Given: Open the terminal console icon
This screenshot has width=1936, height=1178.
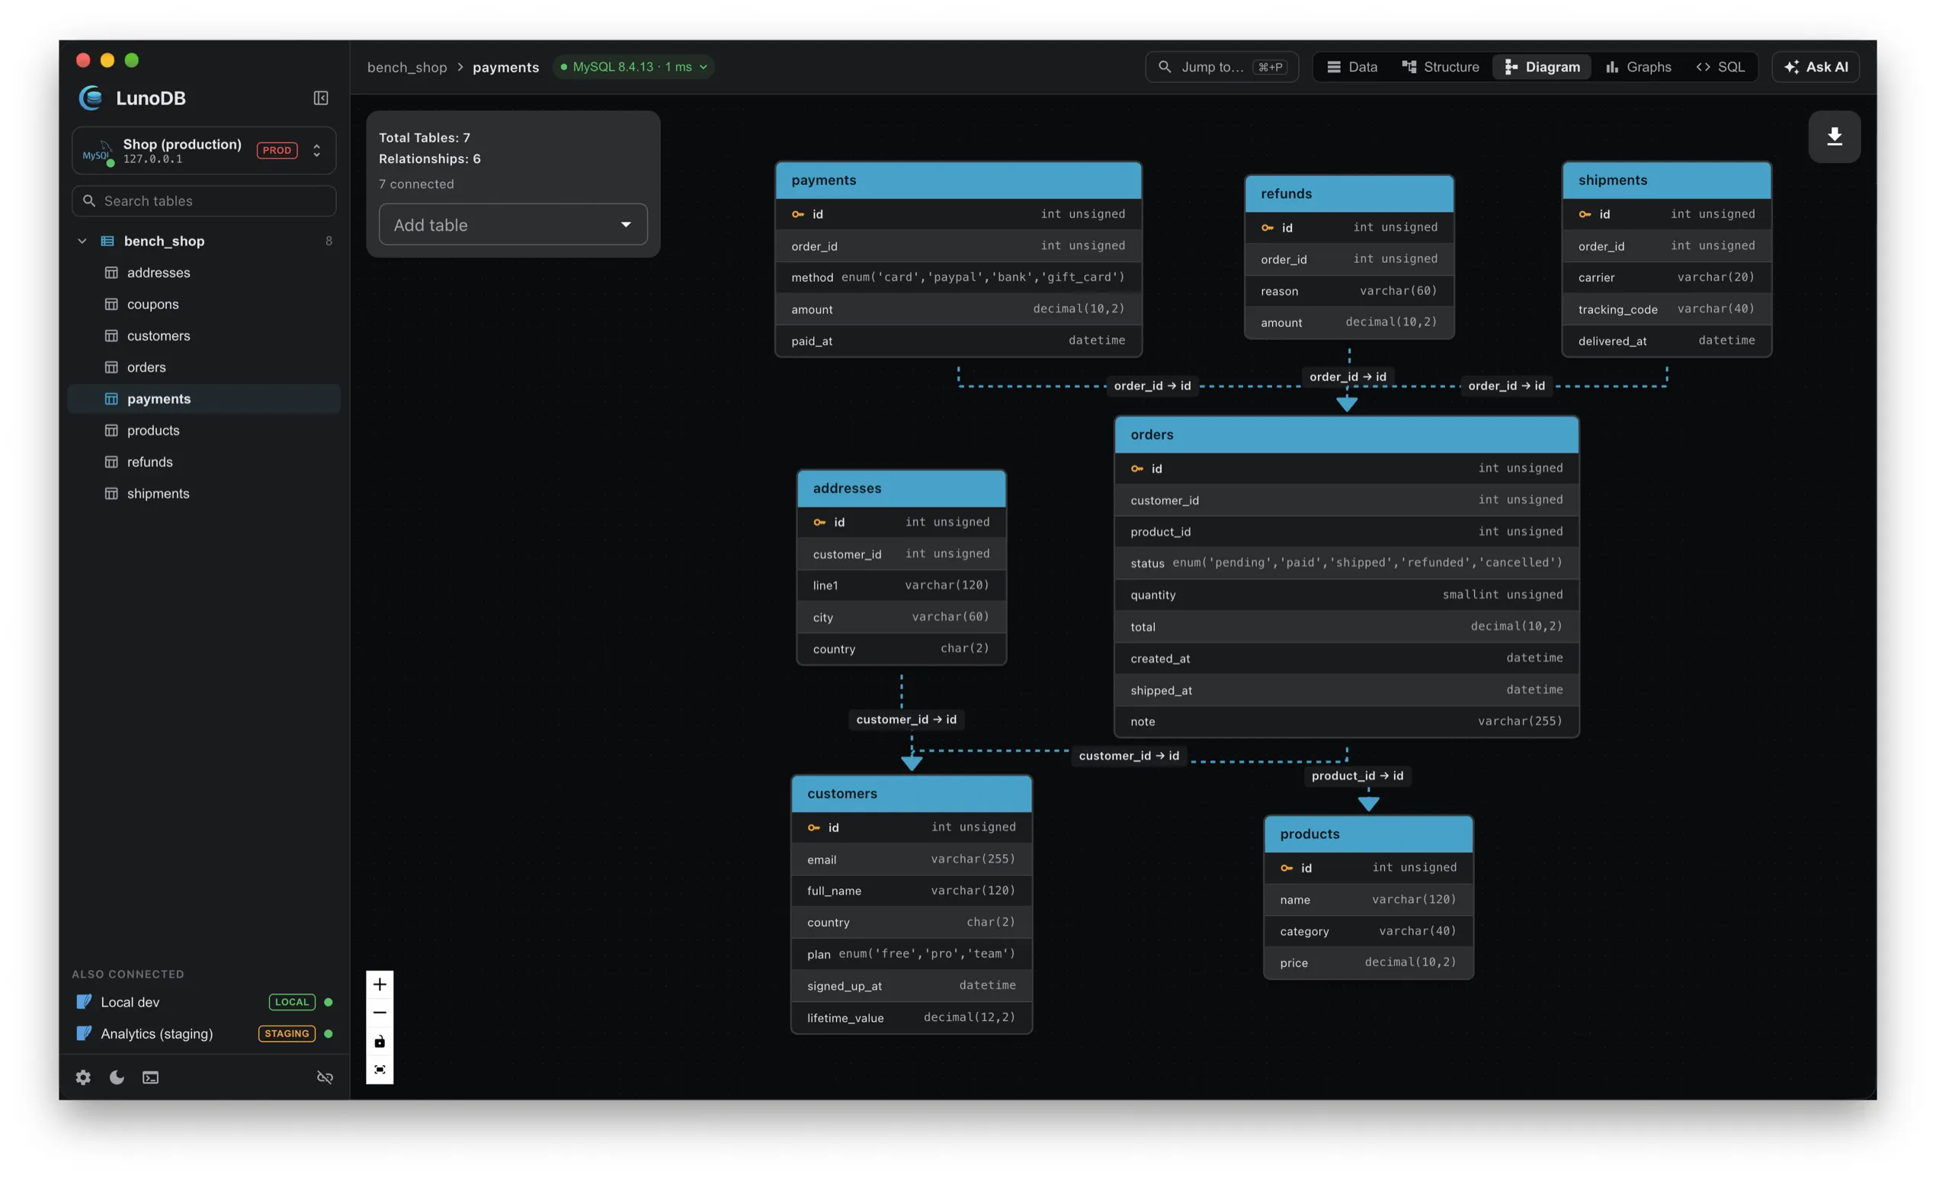Looking at the screenshot, I should pyautogui.click(x=150, y=1077).
